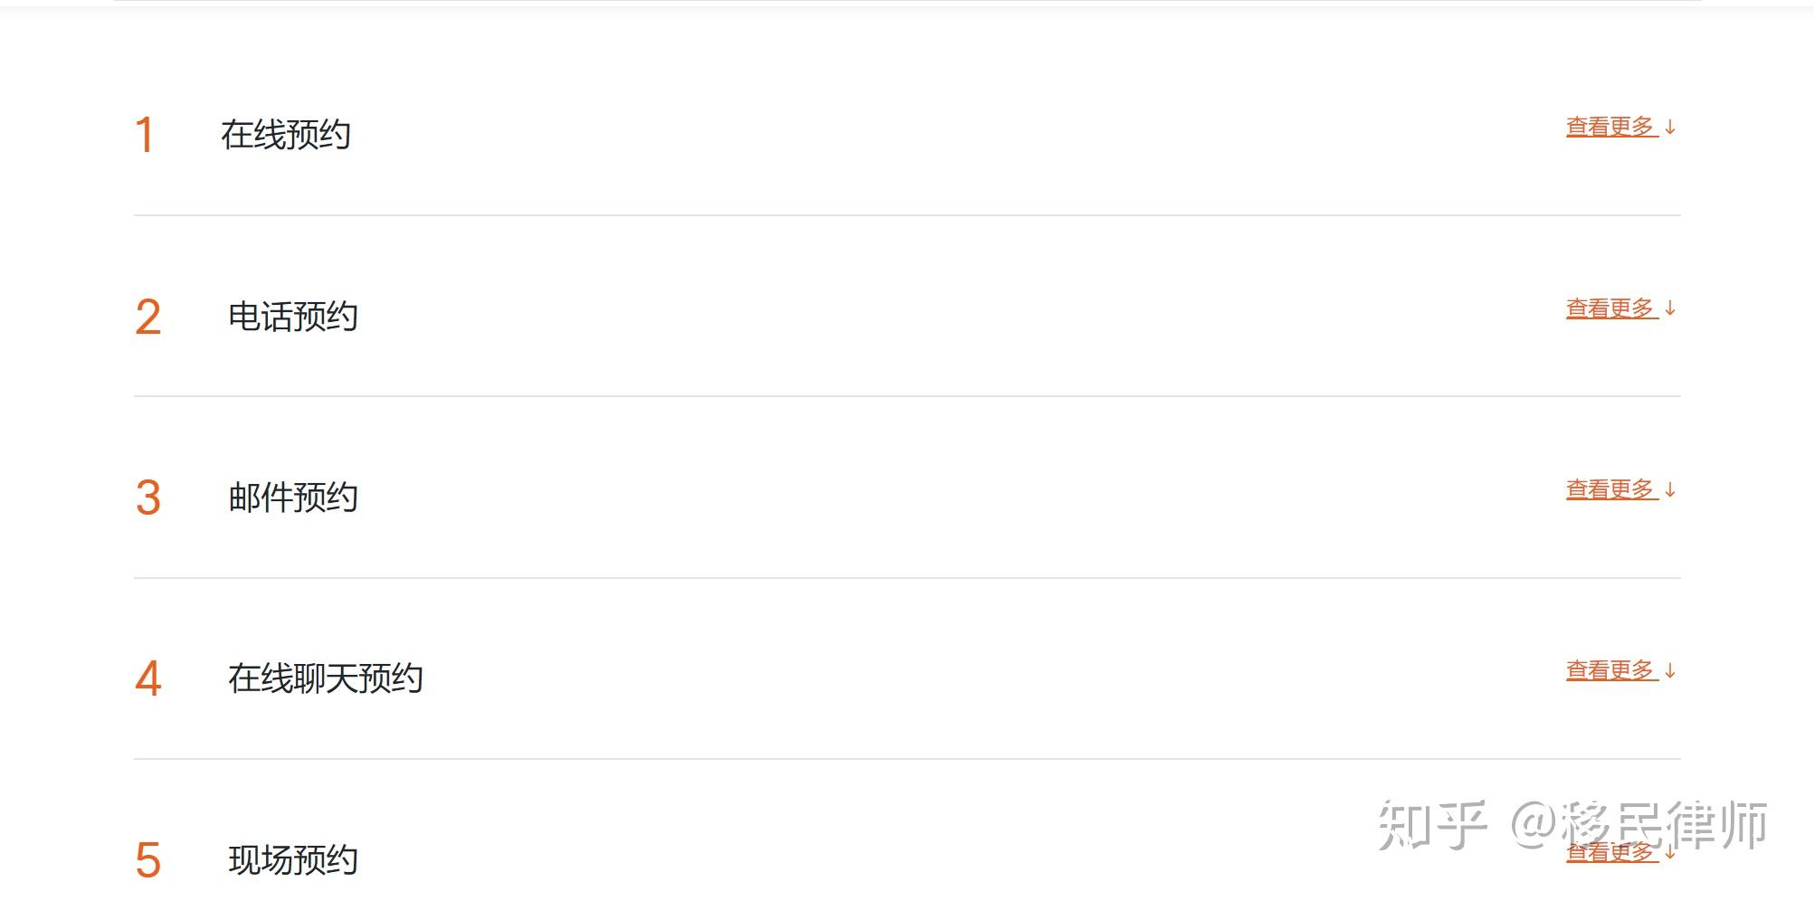Select the orange number 2
This screenshot has width=1814, height=901.
[147, 318]
